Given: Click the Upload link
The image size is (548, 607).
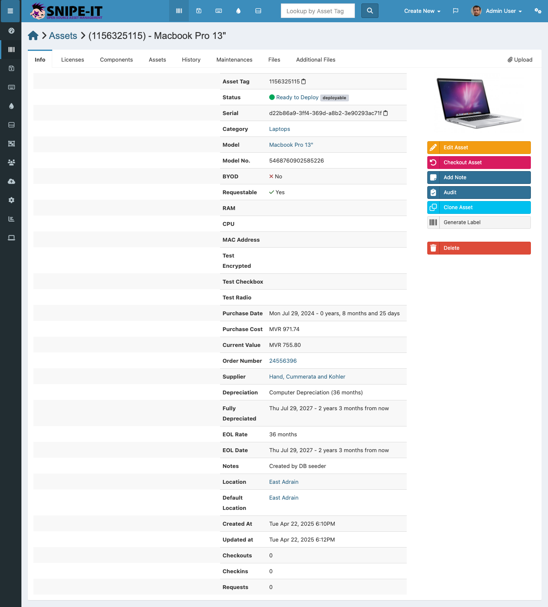Looking at the screenshot, I should pos(520,59).
